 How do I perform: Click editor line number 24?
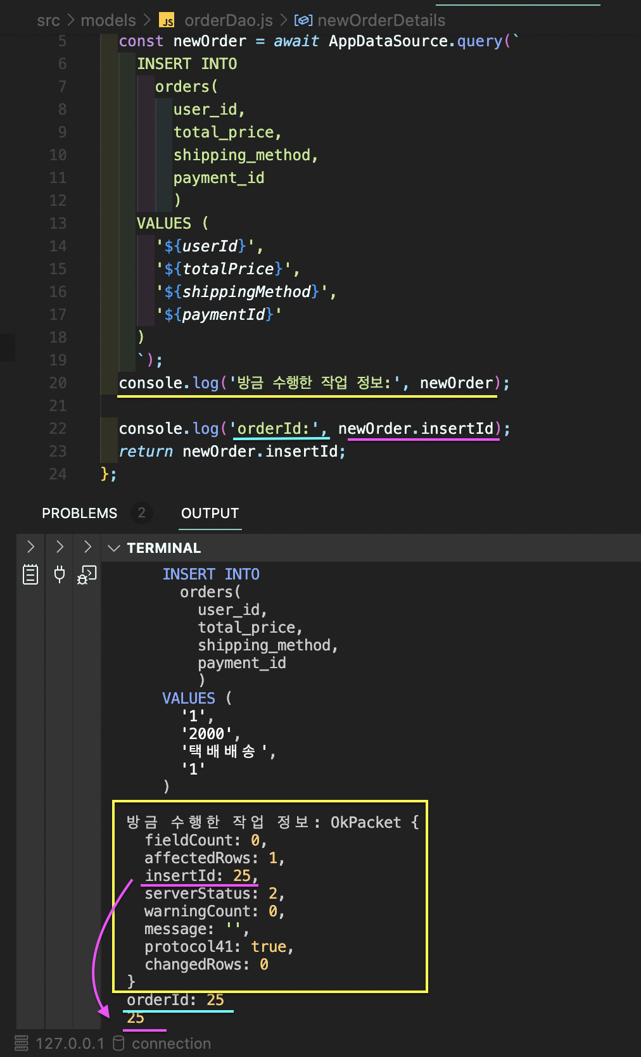tap(58, 474)
